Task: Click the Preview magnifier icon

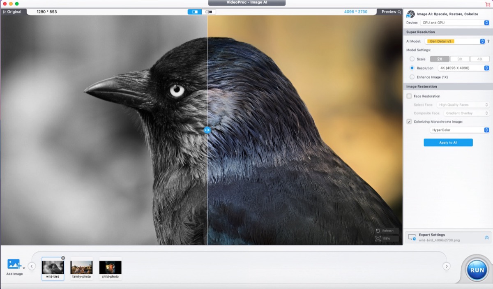Action: tap(399, 12)
